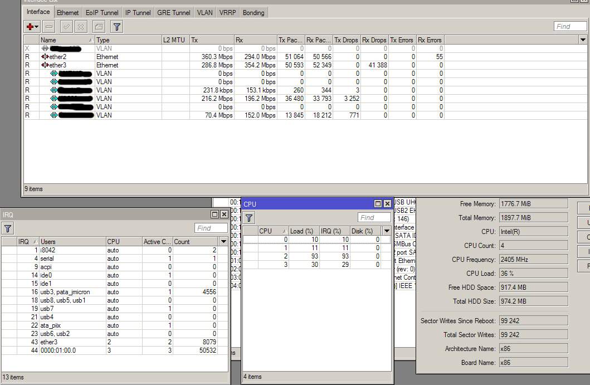
Task: Open the column dropdown in the CPU table
Action: coord(386,231)
